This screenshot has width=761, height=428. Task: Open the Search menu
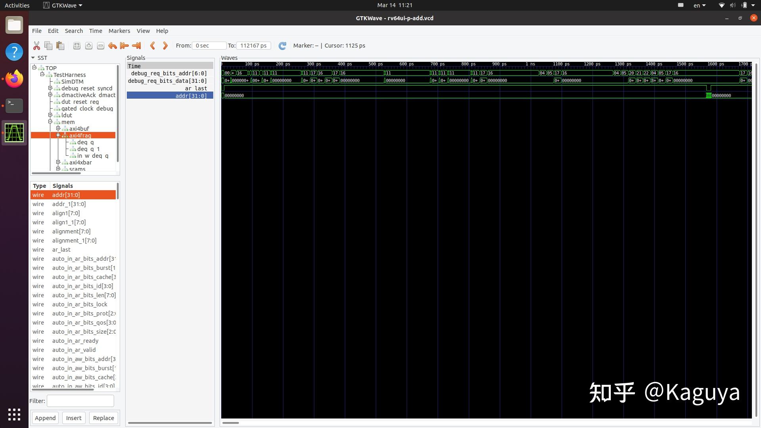[74, 31]
